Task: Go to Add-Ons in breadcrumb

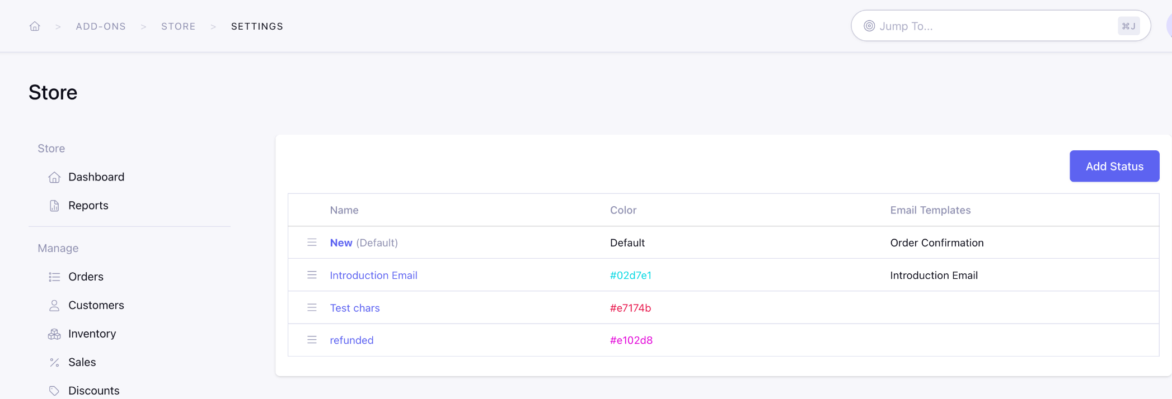Action: [x=101, y=26]
